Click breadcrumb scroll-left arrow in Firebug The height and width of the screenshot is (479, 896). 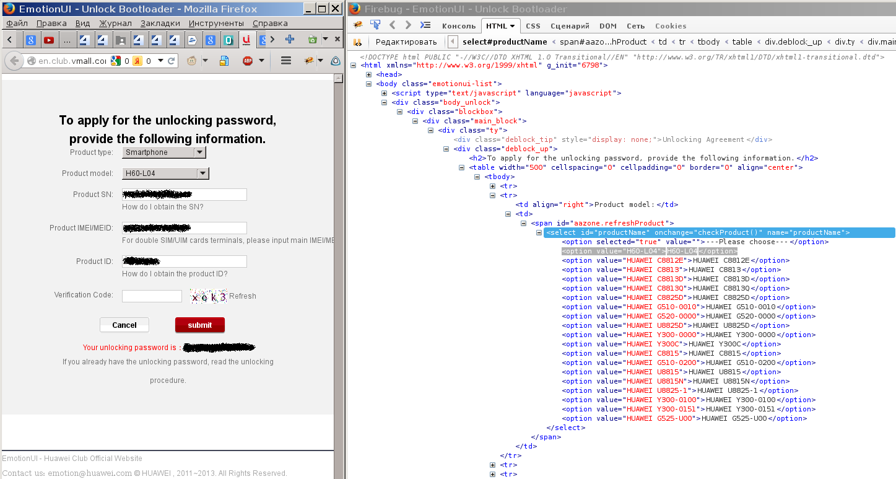click(x=453, y=42)
